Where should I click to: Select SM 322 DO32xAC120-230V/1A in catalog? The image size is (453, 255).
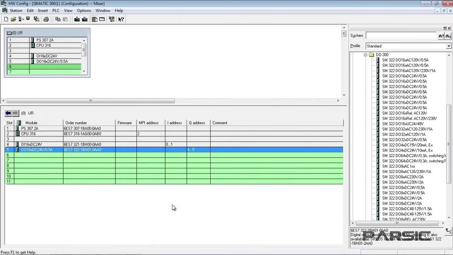pos(407,129)
